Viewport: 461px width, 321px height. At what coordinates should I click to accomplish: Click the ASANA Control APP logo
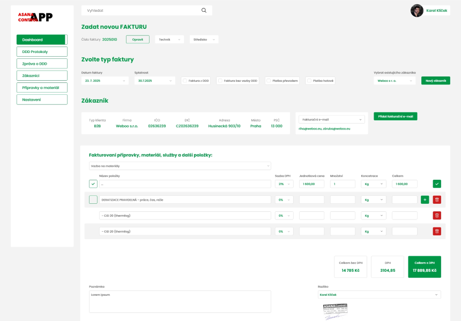35,17
